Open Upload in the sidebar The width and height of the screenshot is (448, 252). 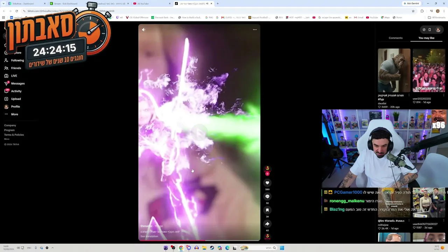pos(12,99)
